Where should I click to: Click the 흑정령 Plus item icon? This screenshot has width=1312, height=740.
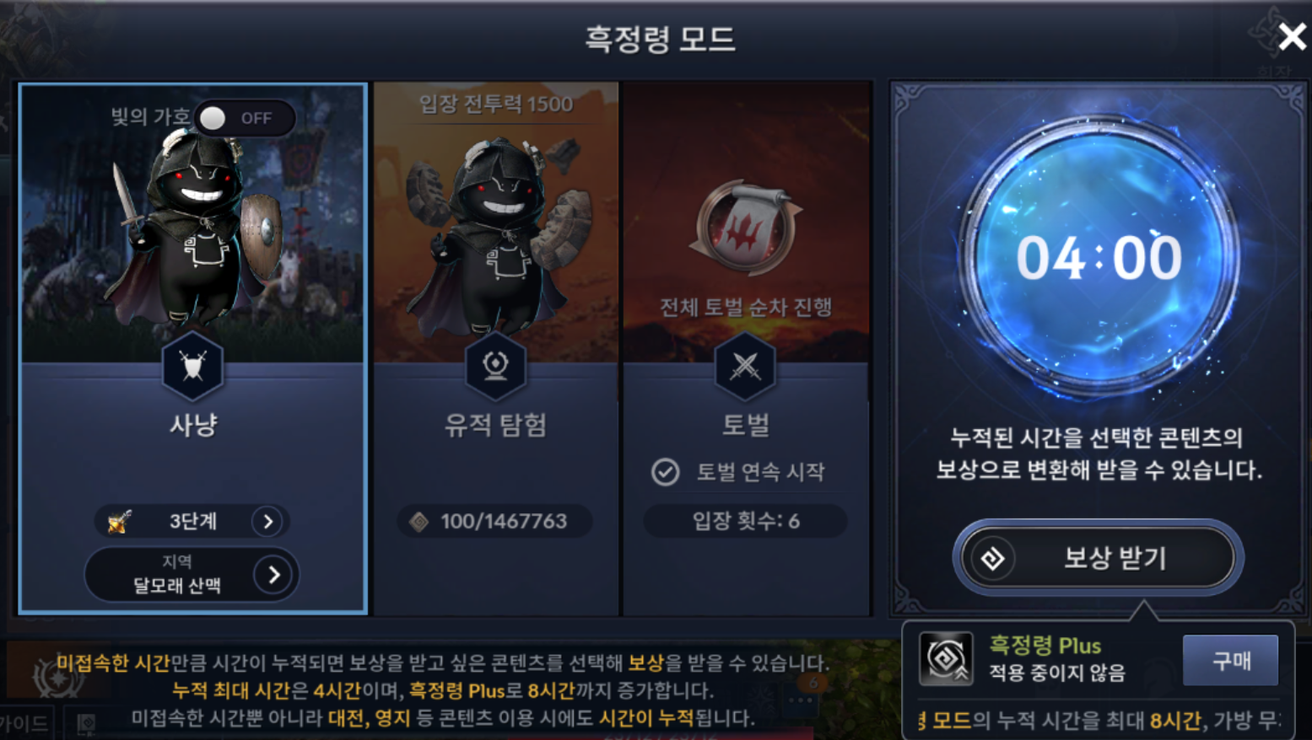click(947, 658)
